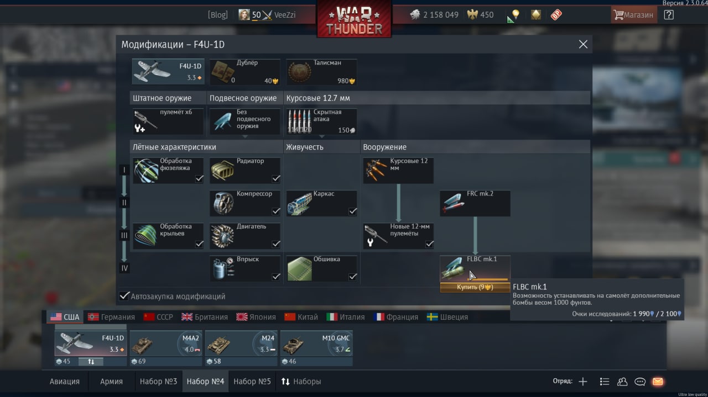Toggle checkmark on Обшивка modification
Screen dimensions: 708x397
[x=352, y=277]
